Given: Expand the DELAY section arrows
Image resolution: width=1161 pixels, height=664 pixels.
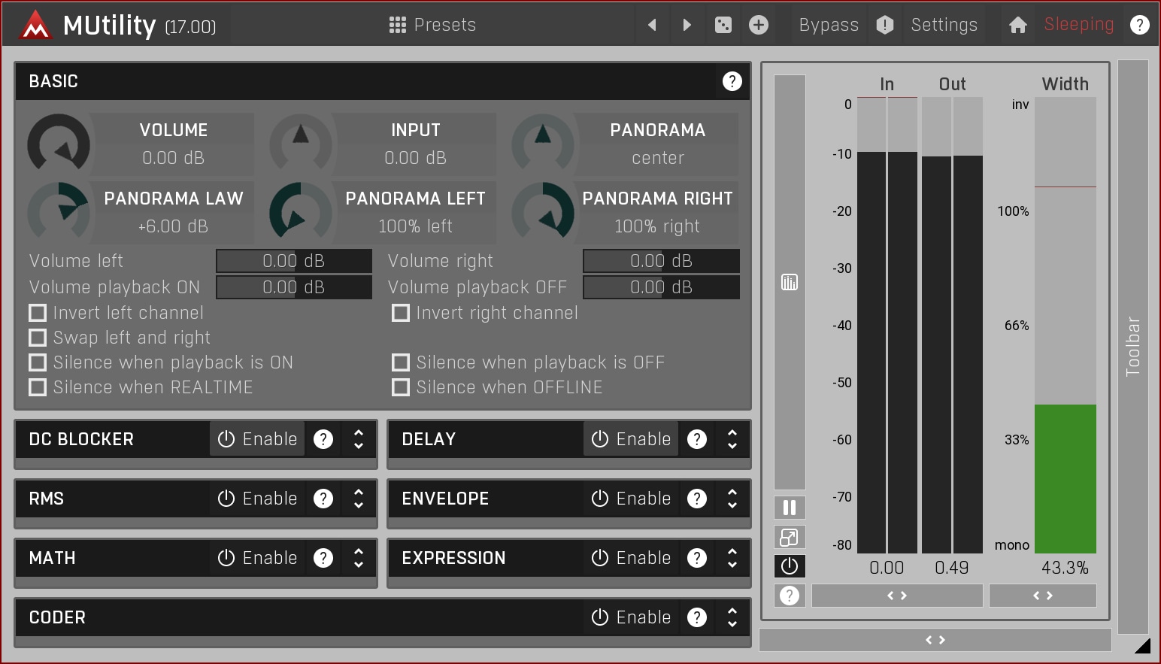Looking at the screenshot, I should coord(732,439).
